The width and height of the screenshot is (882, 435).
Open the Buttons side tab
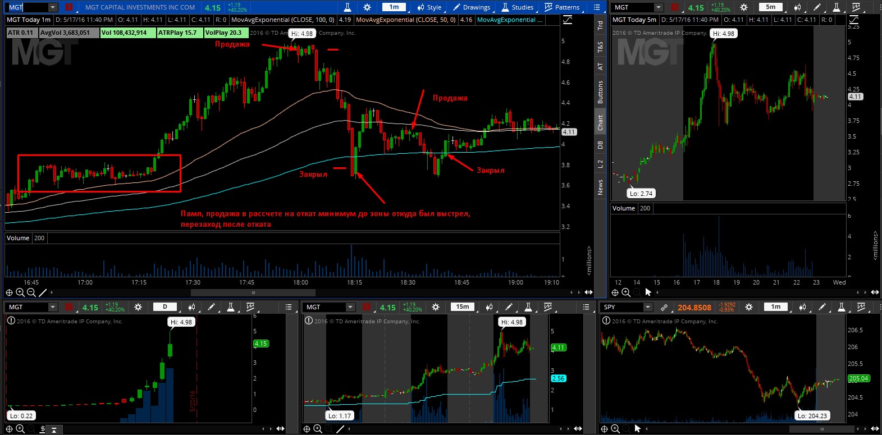(600, 91)
